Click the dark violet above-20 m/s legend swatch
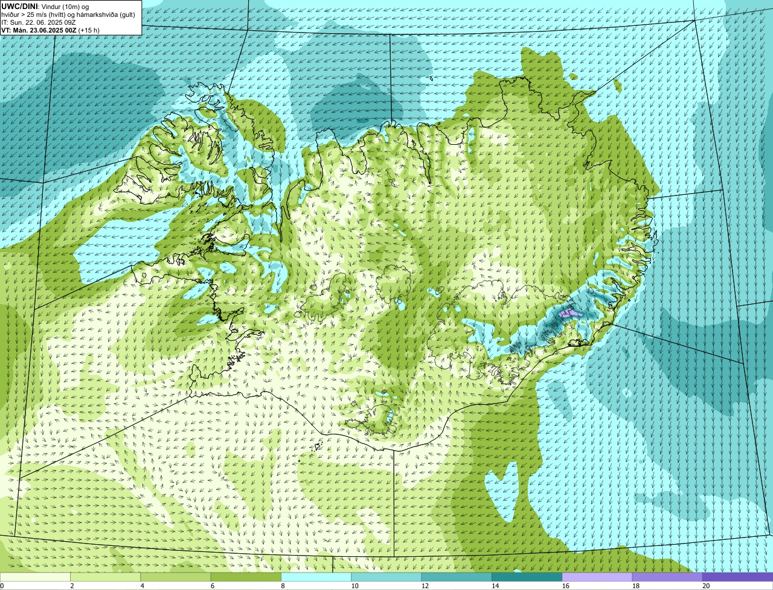773x590 pixels. (x=737, y=577)
